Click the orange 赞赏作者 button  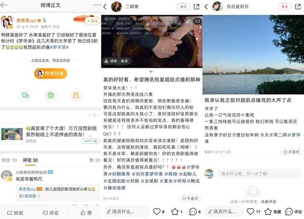click(51, 73)
